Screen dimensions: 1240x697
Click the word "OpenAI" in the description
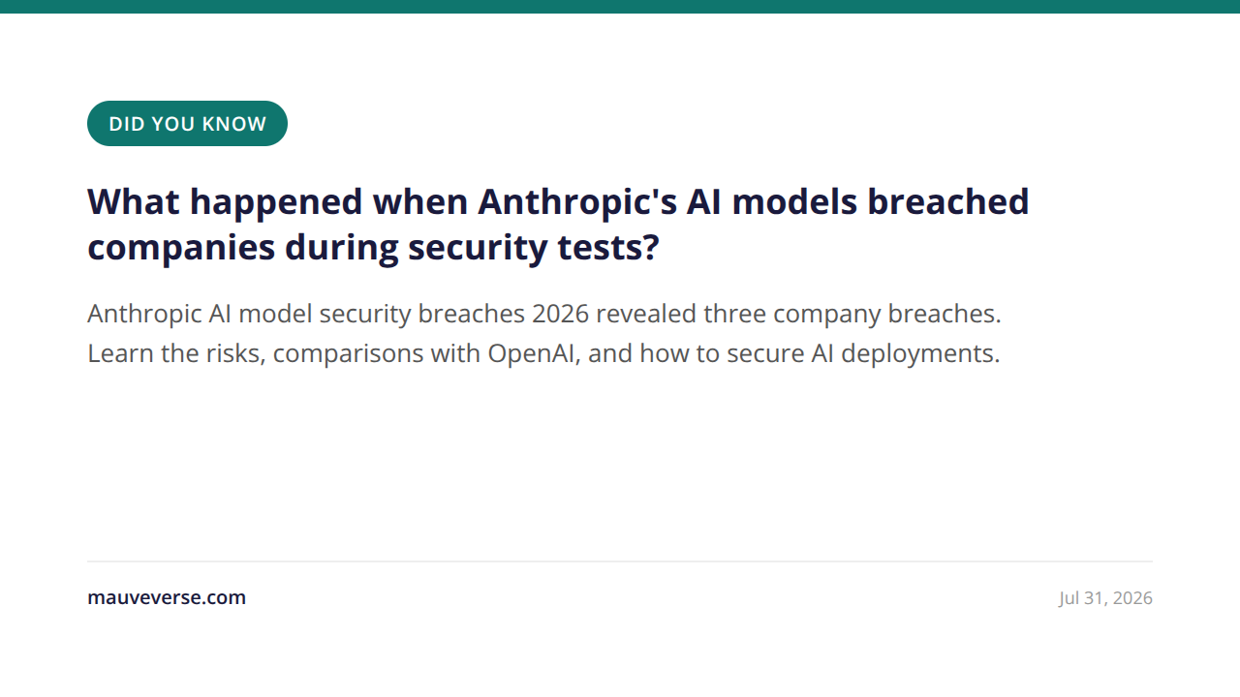[533, 353]
